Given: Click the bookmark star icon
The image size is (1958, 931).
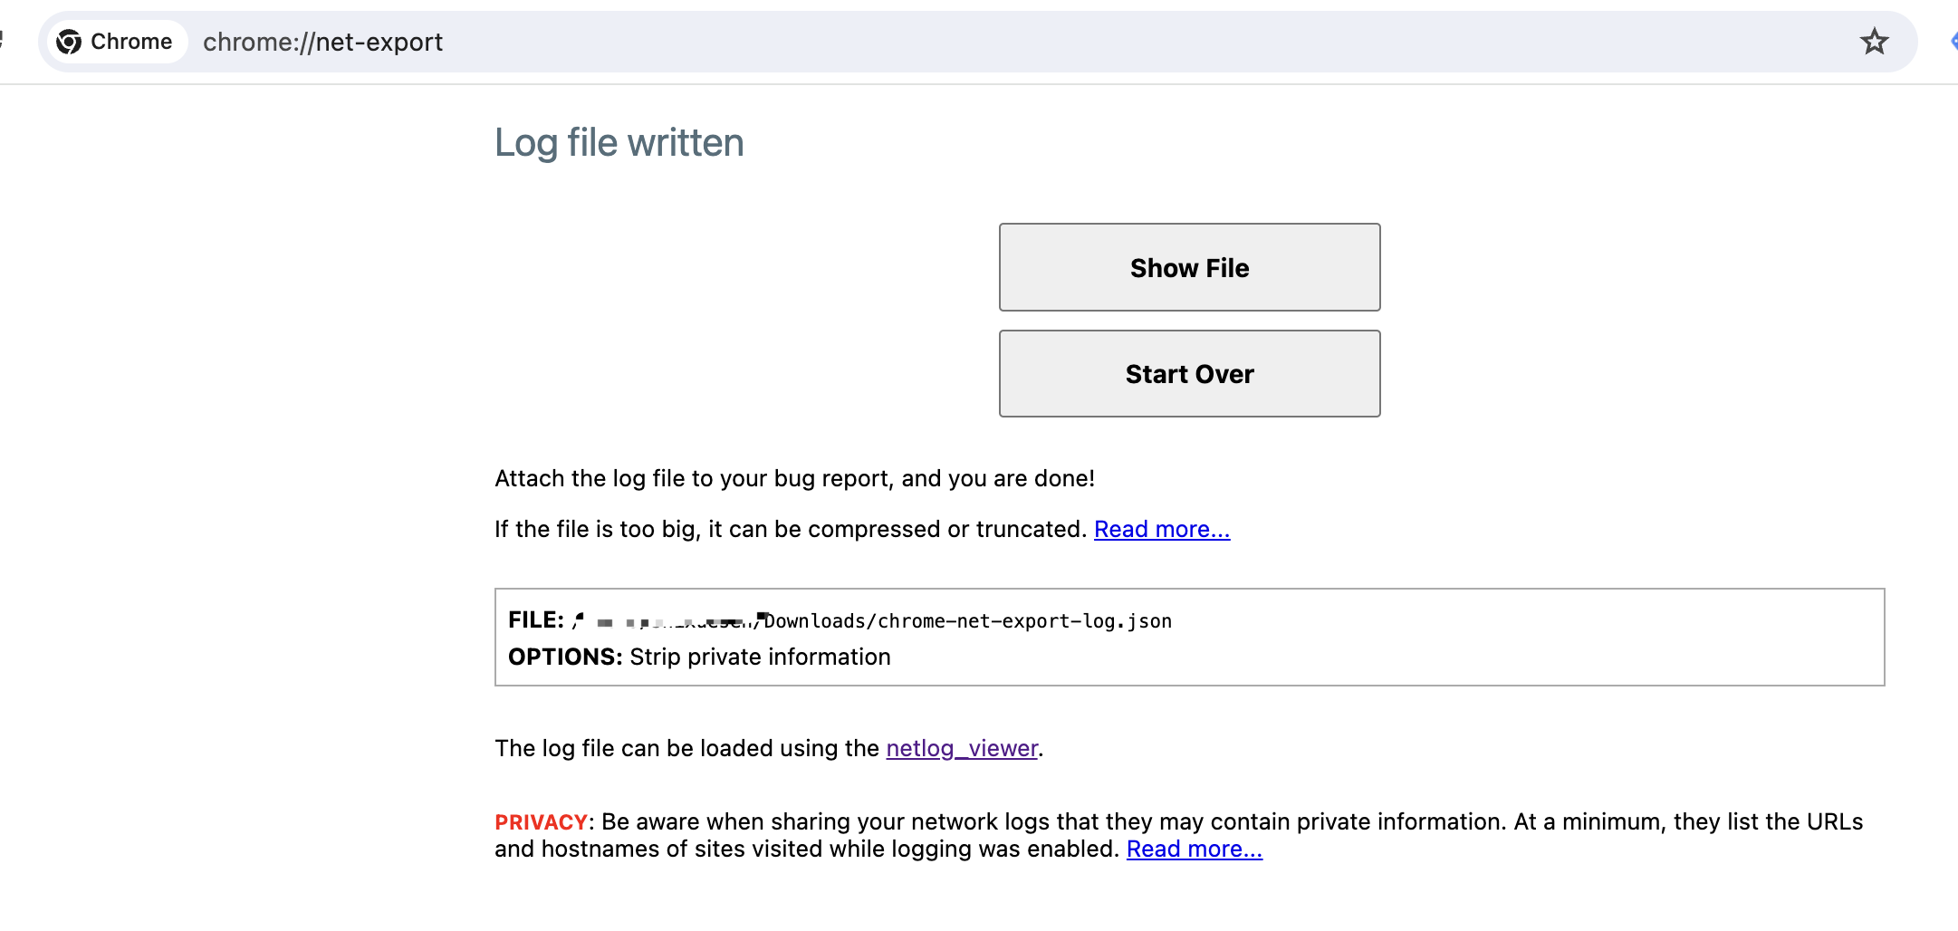Looking at the screenshot, I should 1874,42.
